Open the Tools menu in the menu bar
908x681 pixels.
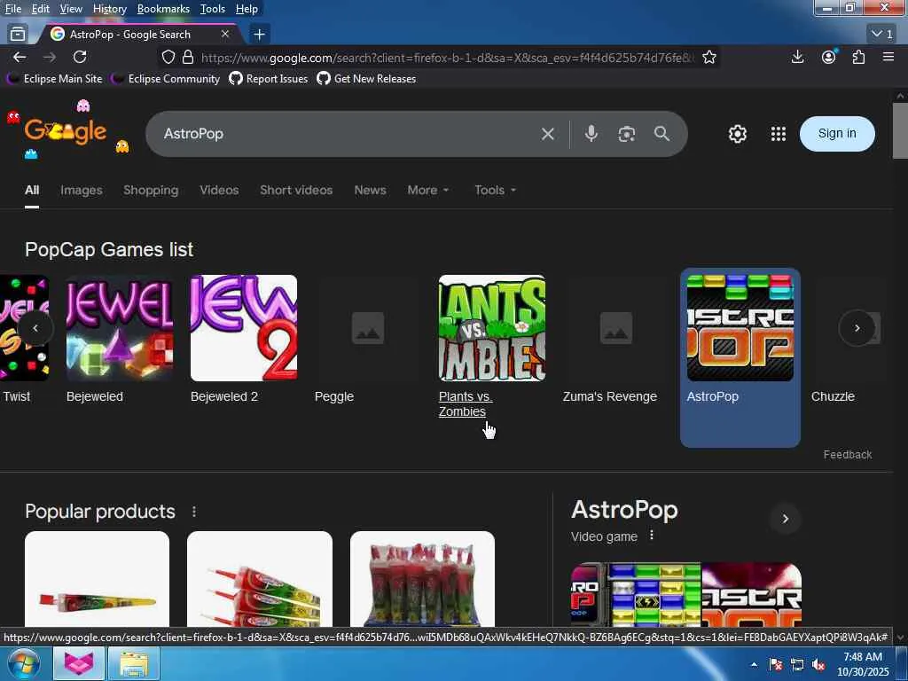point(213,9)
